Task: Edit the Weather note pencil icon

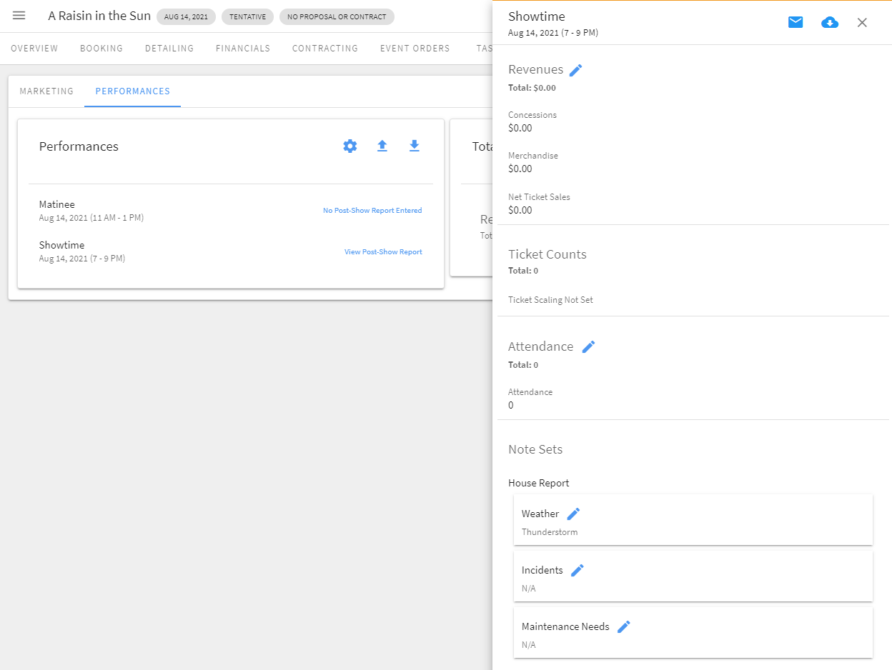Action: click(x=573, y=514)
